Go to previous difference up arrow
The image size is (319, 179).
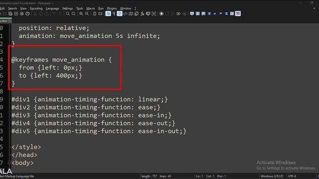coord(215,13)
